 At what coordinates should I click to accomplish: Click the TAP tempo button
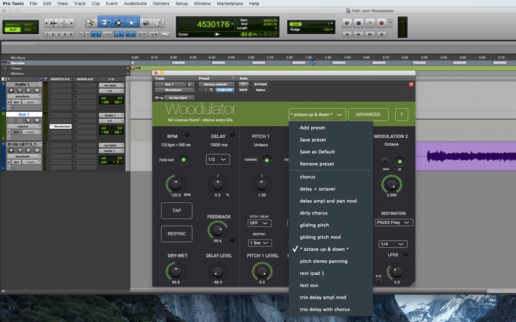pos(177,211)
